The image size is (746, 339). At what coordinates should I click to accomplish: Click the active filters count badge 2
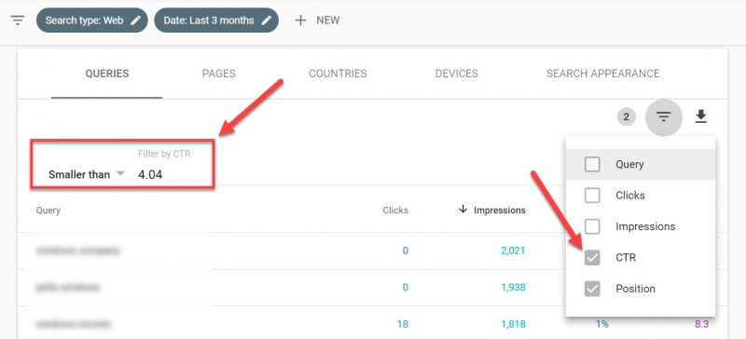[x=627, y=117]
